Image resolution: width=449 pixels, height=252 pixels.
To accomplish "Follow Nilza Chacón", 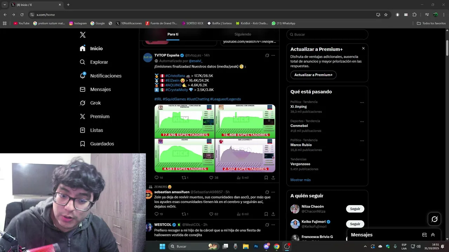I will click(355, 209).
